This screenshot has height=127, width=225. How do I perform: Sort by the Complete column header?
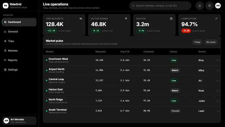(149, 52)
